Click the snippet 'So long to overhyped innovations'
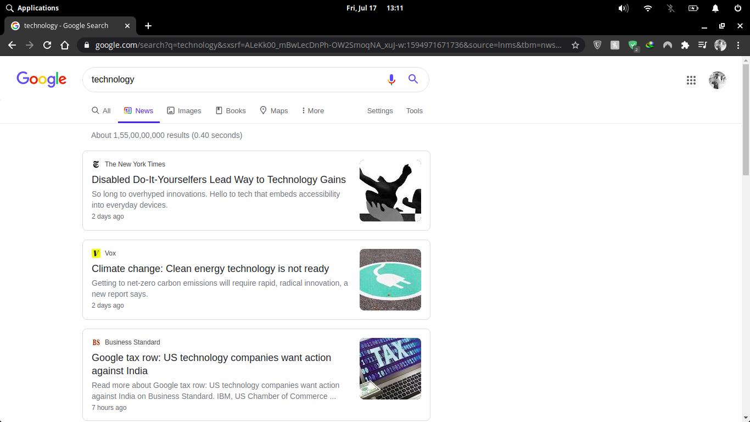Image resolution: width=750 pixels, height=422 pixels. 216,199
